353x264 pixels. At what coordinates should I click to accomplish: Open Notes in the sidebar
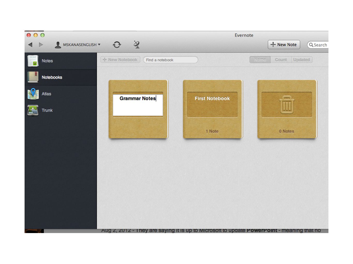click(x=61, y=61)
